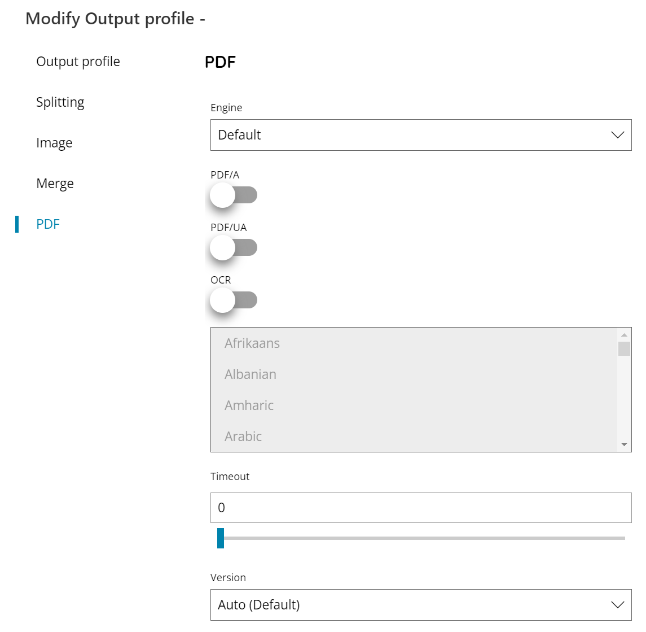Select Arabic as an OCR language
646x632 pixels.
tap(243, 436)
